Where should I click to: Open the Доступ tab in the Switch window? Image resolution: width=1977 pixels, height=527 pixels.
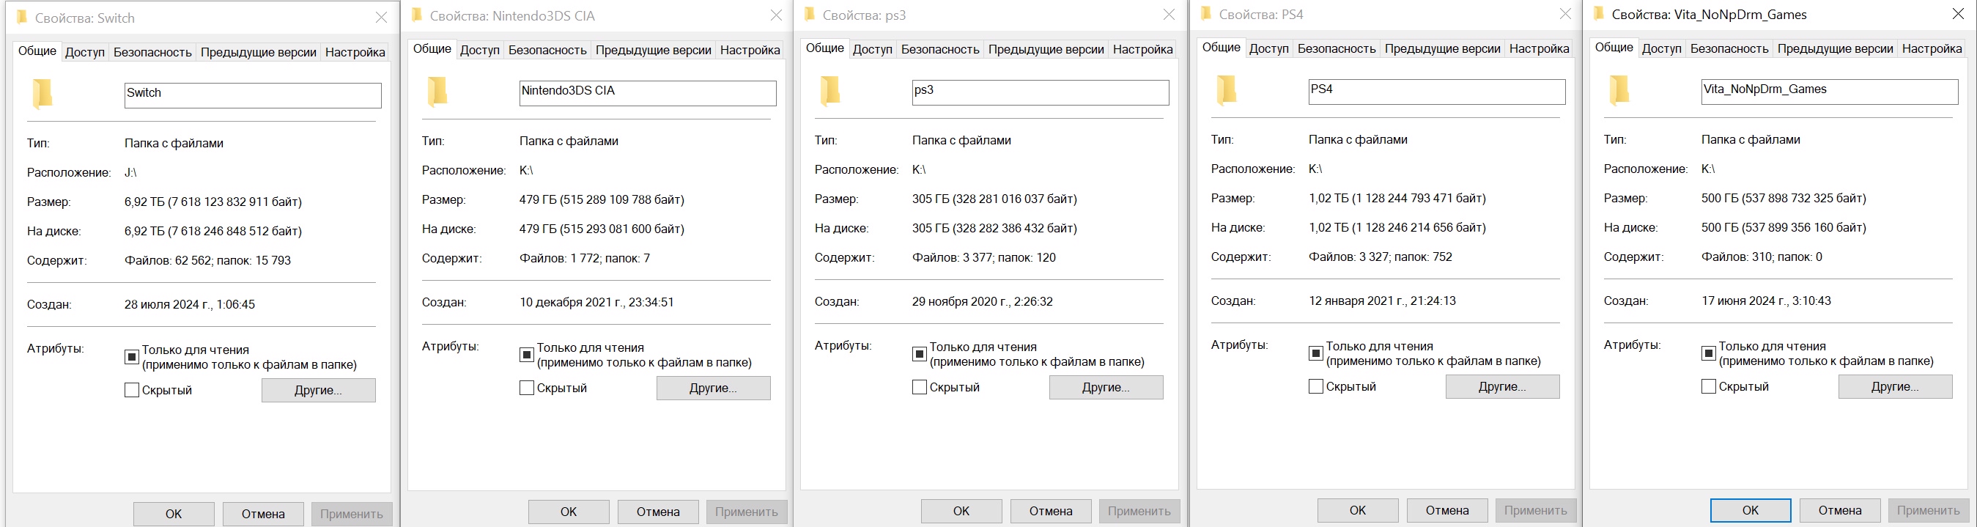pyautogui.click(x=84, y=52)
